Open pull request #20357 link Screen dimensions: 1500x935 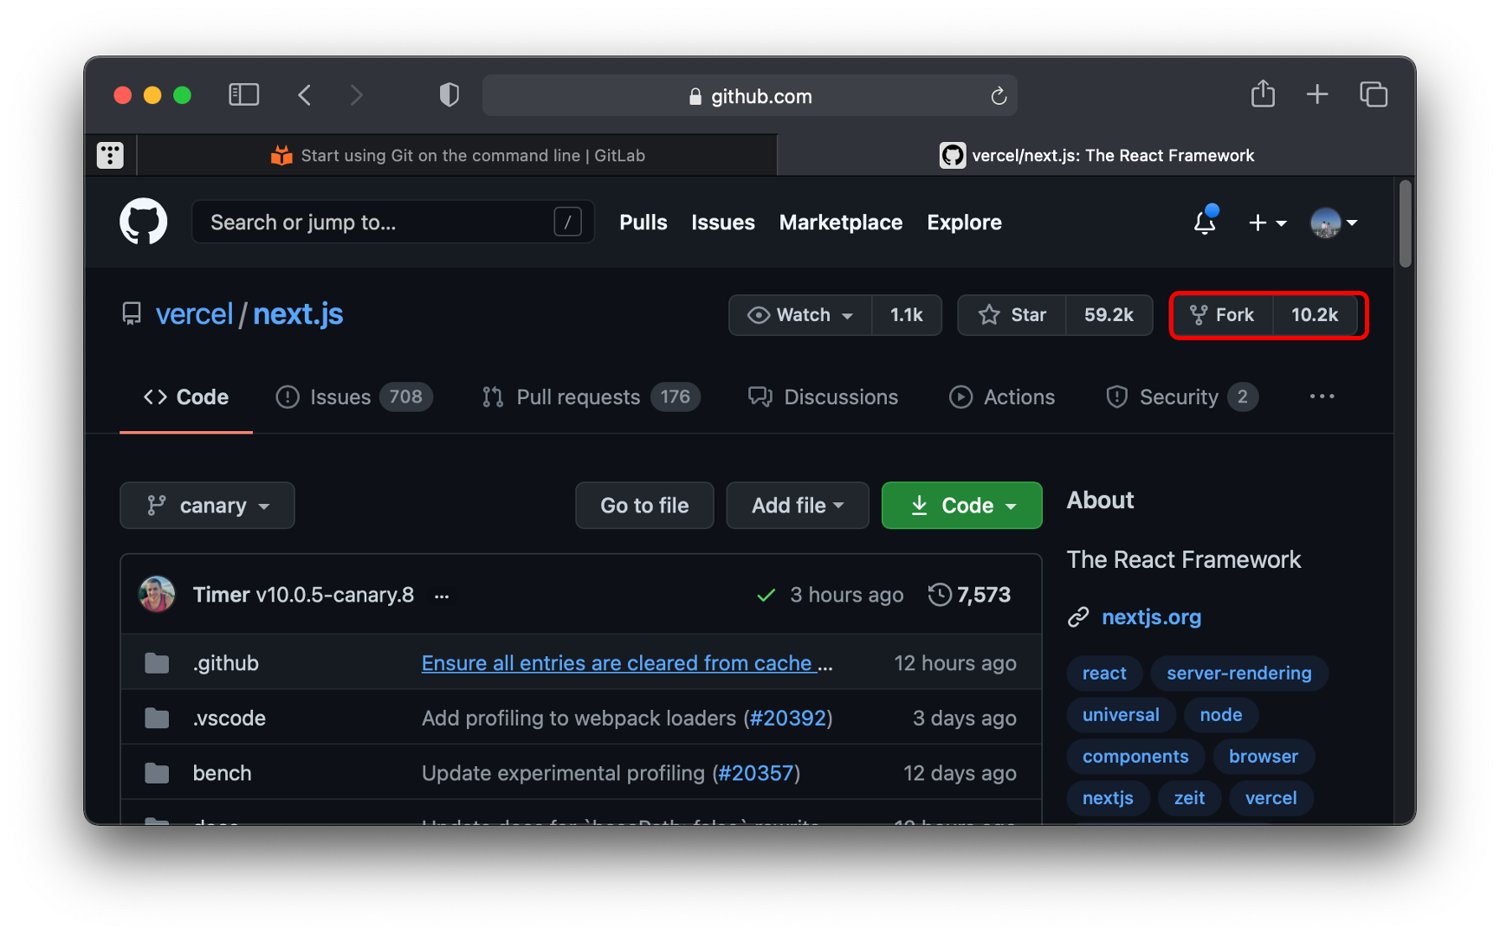[756, 773]
